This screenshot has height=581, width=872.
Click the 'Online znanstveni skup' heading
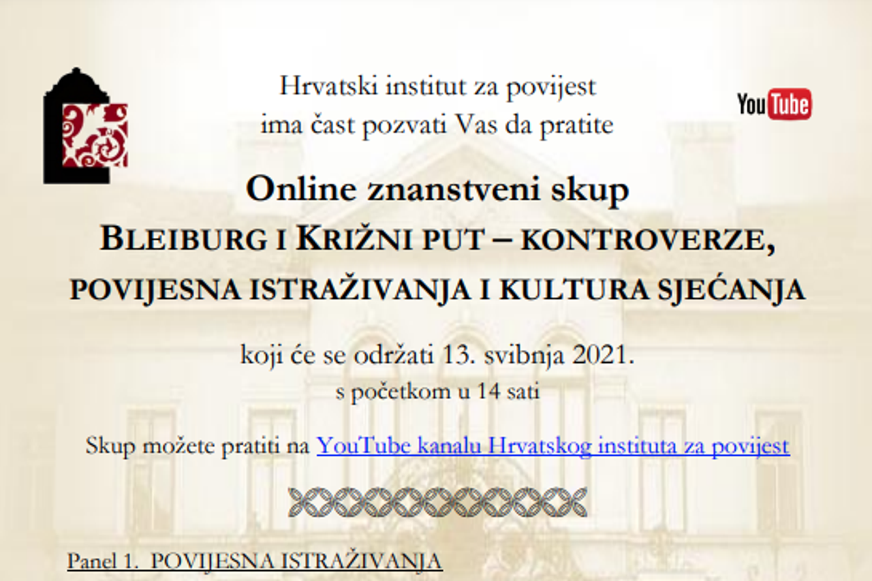[x=437, y=190]
